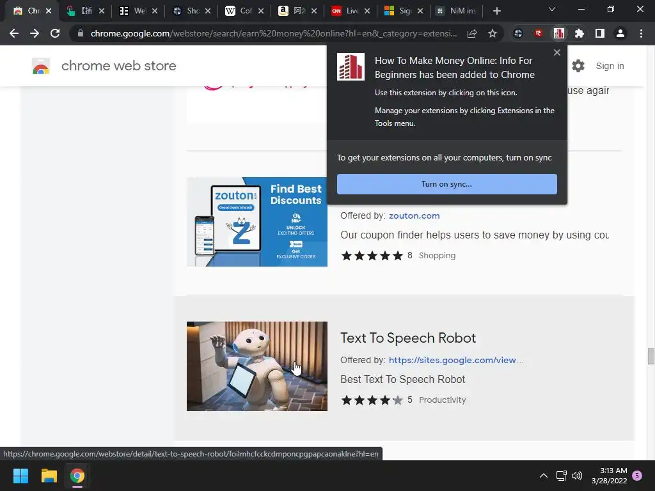
Task: Click the zouton Find Best Discounts thumbnail
Action: point(257,222)
